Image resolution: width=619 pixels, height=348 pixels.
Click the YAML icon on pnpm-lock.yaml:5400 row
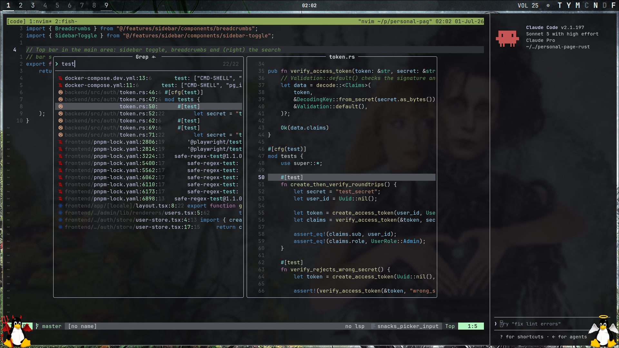click(x=60, y=163)
